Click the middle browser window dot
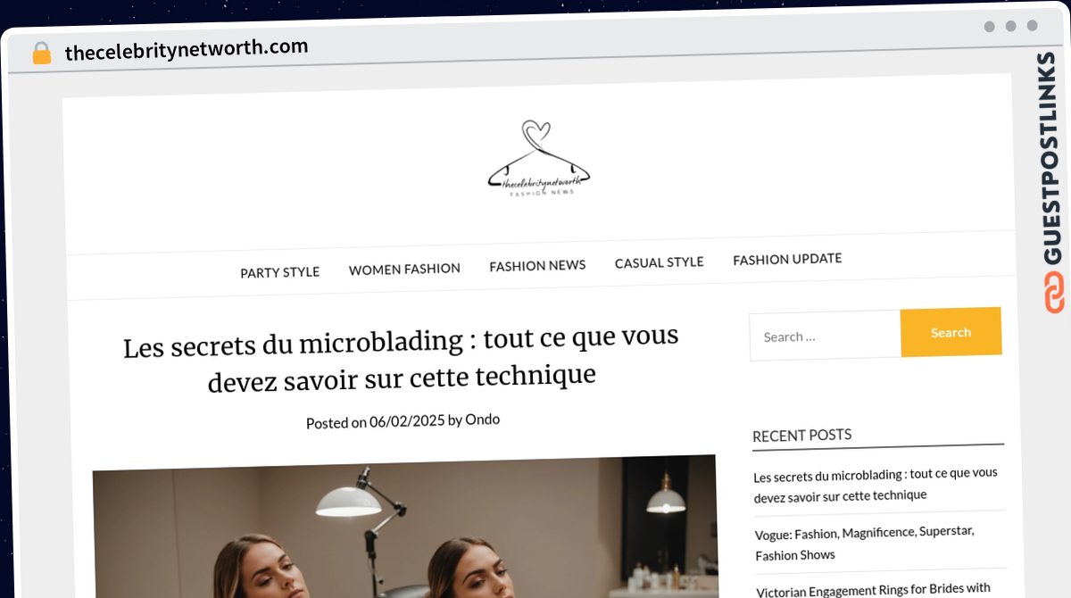The height and width of the screenshot is (598, 1071). (1010, 27)
